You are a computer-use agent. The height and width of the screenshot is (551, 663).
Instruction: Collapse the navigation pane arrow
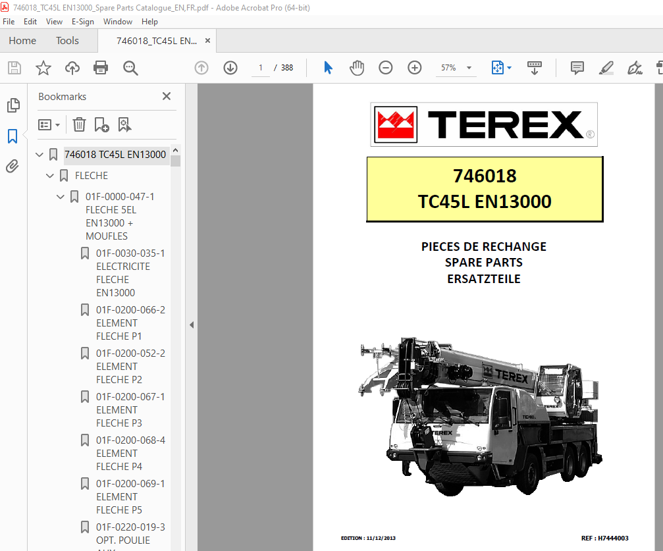point(192,325)
